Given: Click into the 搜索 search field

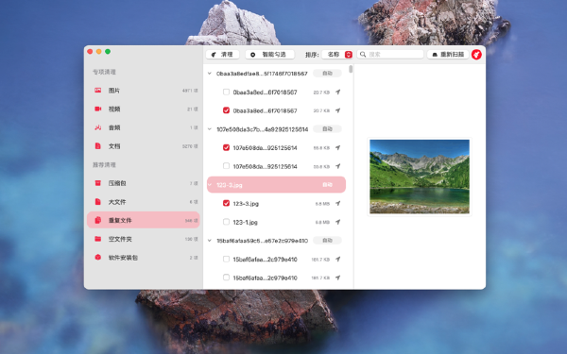Looking at the screenshot, I should 390,55.
